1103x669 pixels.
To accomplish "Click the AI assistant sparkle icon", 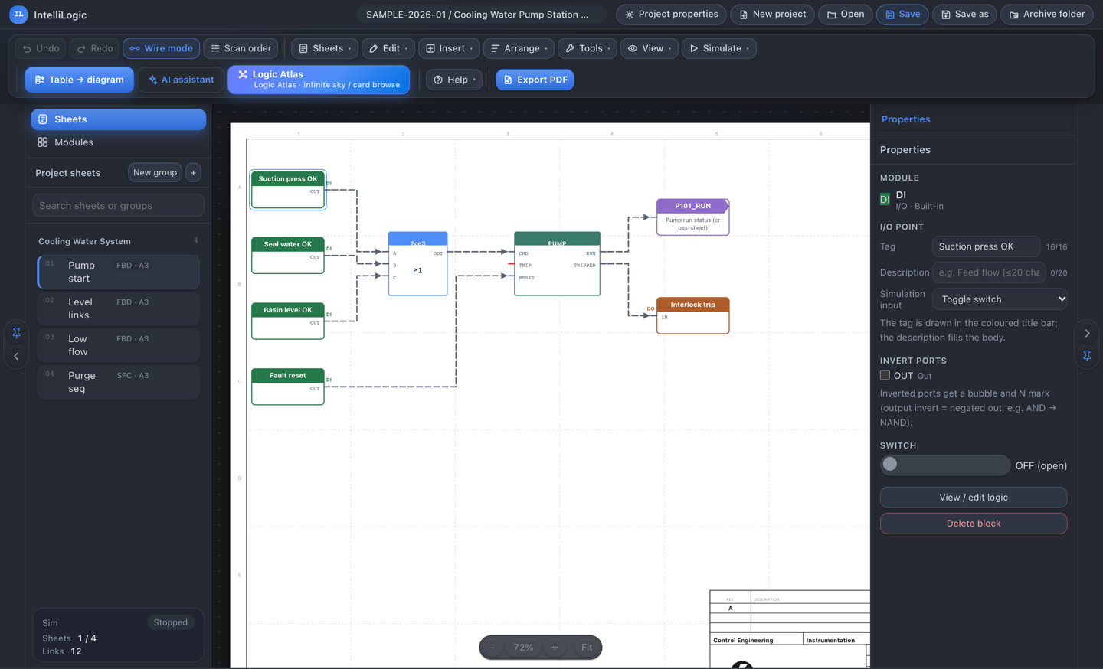I will click(x=153, y=80).
